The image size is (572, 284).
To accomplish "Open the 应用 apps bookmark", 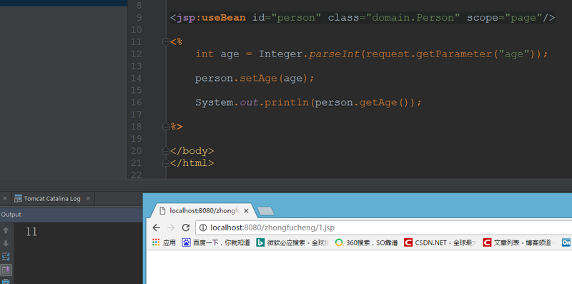I will (164, 243).
